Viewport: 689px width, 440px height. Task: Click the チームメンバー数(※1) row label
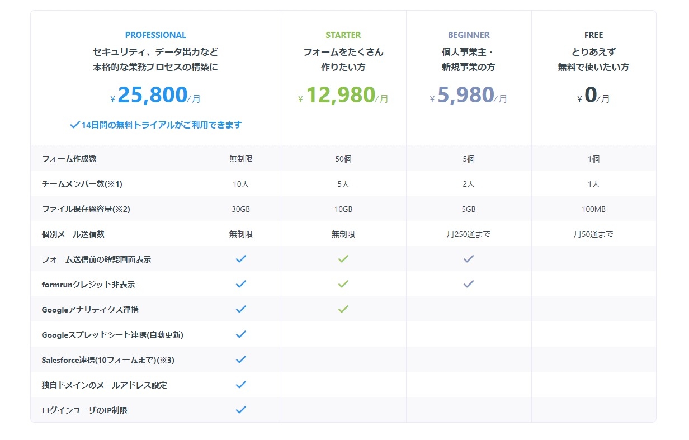[x=82, y=184]
